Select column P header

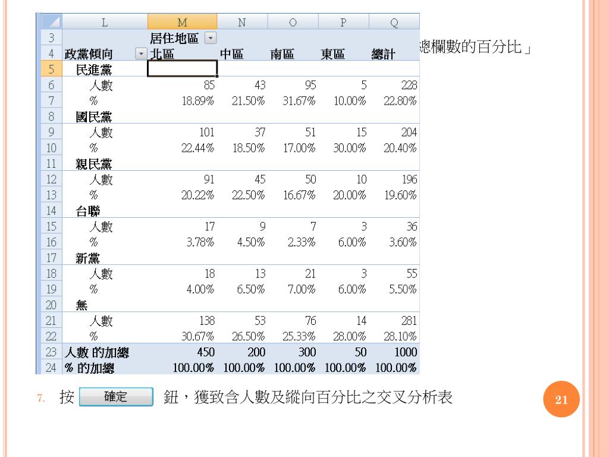(x=343, y=22)
